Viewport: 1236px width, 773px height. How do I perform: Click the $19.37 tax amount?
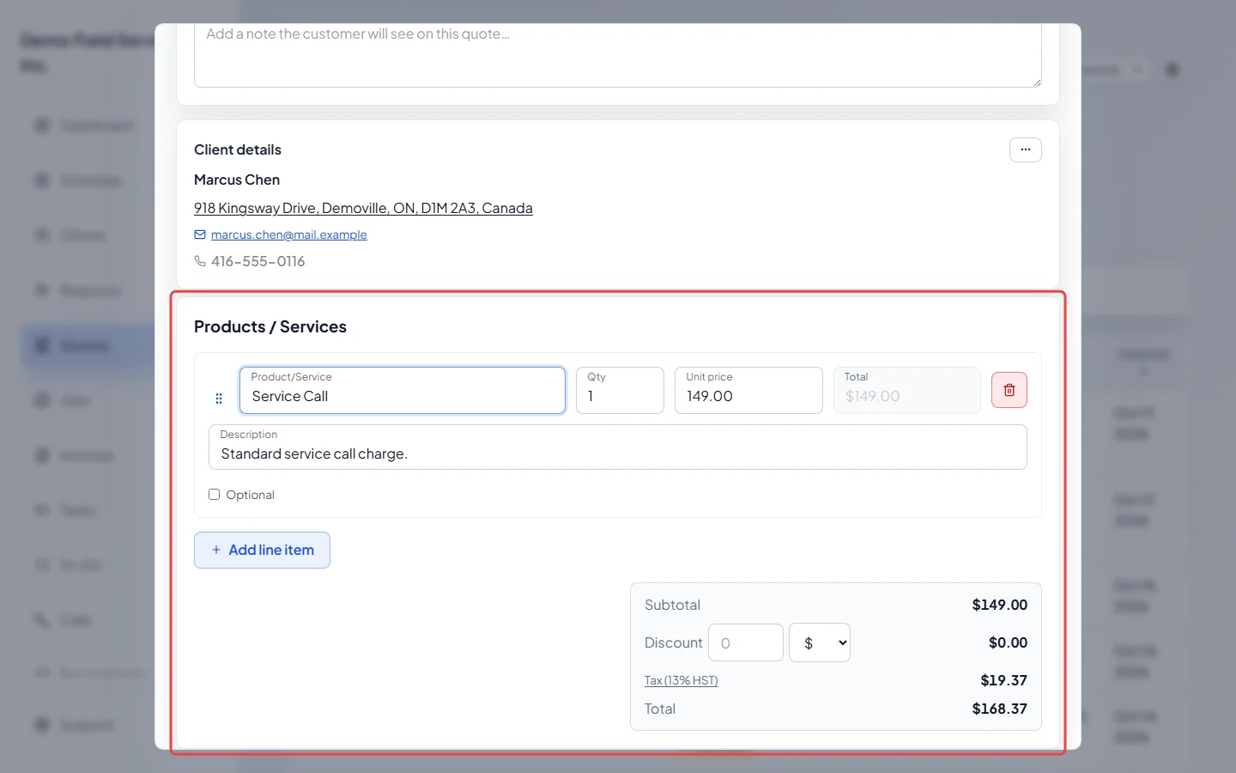(1003, 680)
